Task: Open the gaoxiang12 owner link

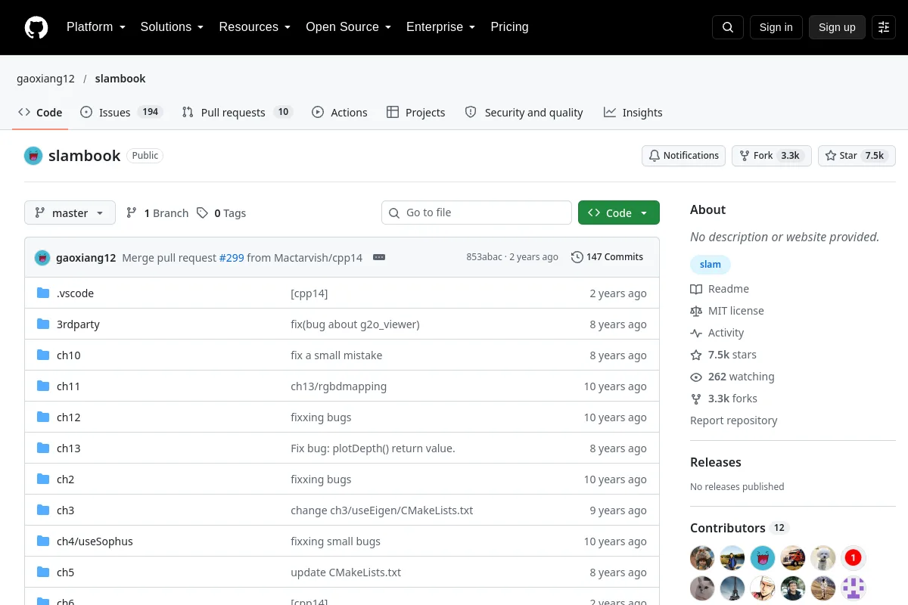Action: 45,79
